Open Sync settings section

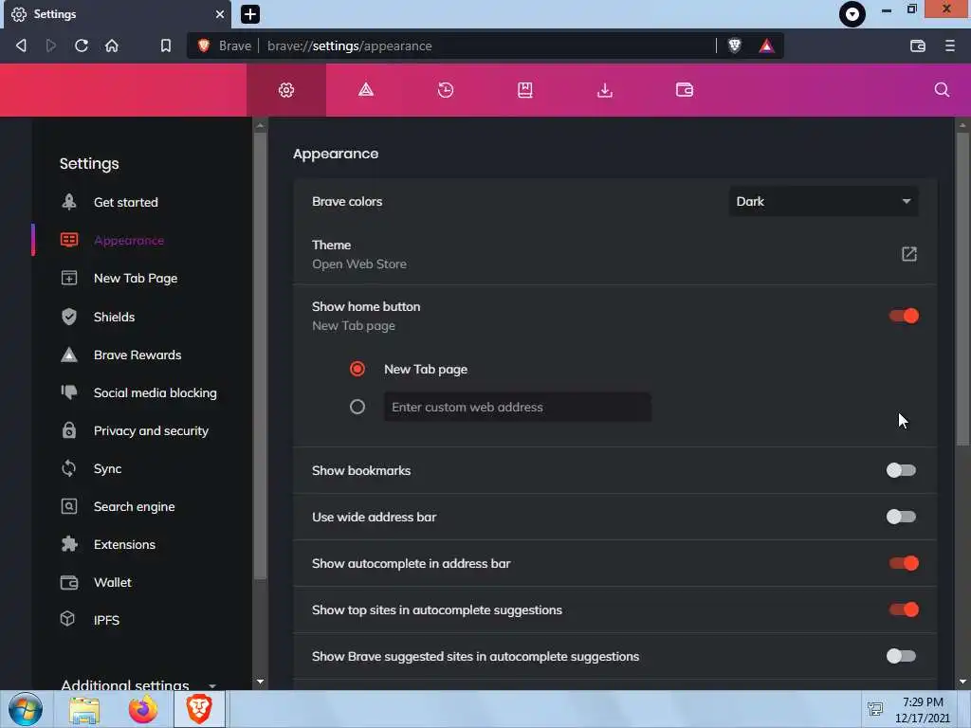pos(107,468)
